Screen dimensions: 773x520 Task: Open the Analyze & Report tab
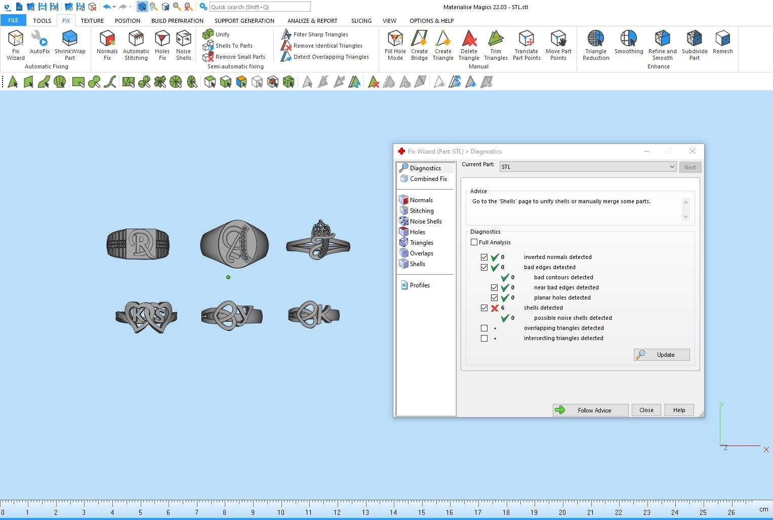(x=312, y=21)
